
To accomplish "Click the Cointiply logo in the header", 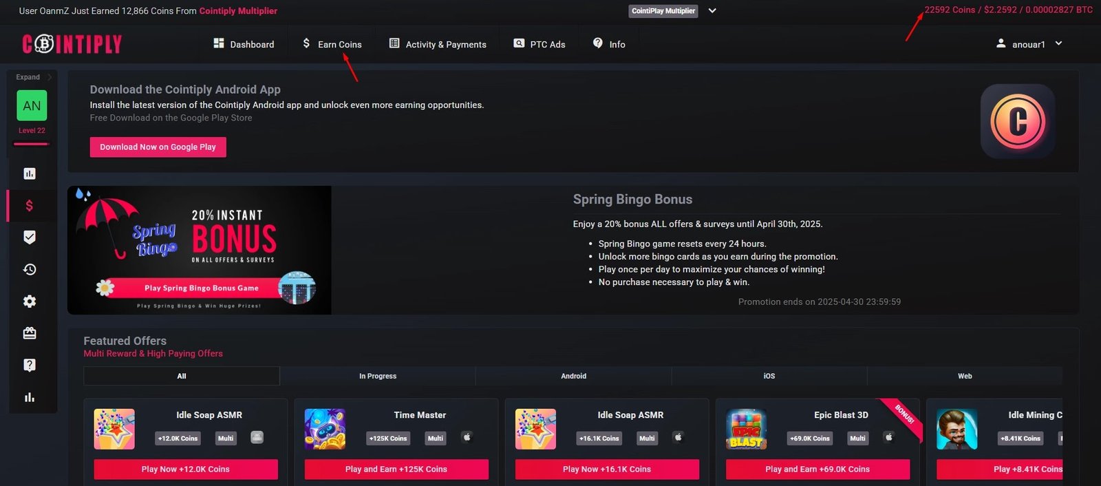I will (72, 44).
